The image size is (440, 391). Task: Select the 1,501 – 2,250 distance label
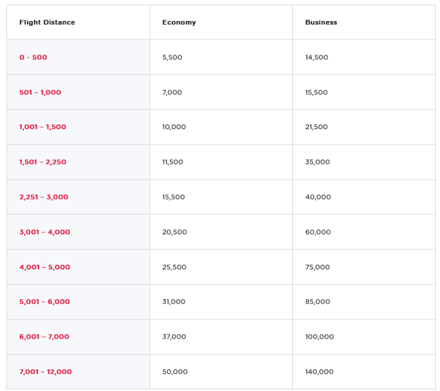click(x=43, y=162)
